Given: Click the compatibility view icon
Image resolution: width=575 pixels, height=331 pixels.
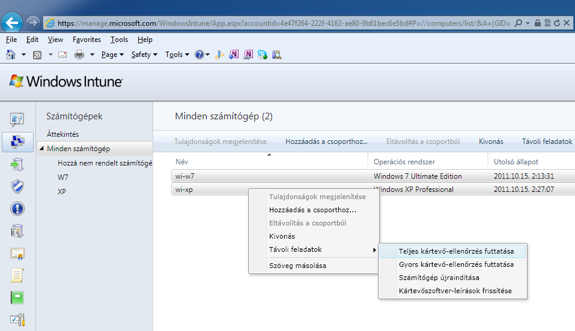Looking at the screenshot, I should point(547,23).
